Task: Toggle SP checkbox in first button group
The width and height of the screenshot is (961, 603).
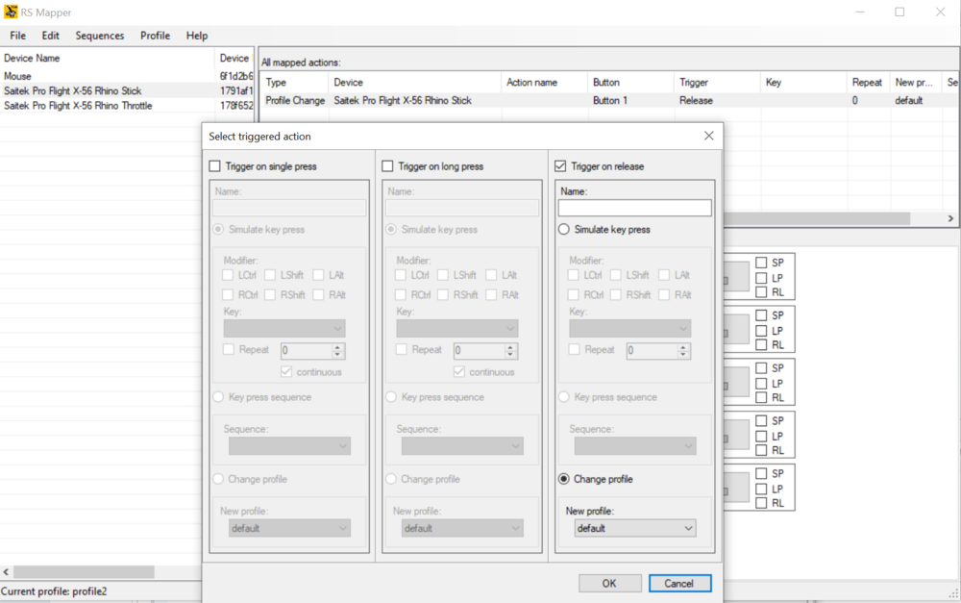Action: click(761, 263)
